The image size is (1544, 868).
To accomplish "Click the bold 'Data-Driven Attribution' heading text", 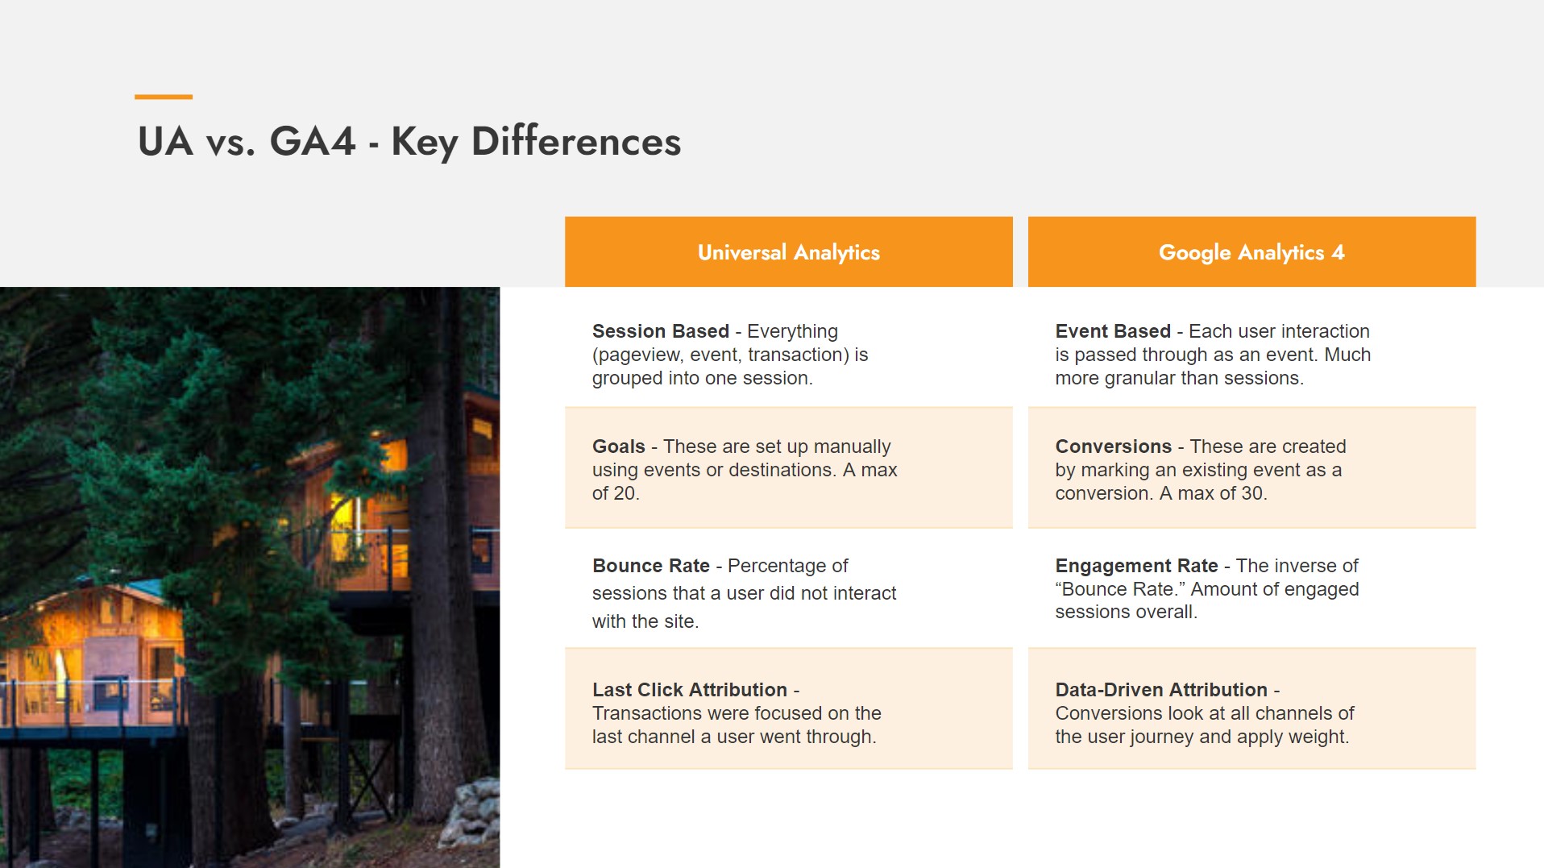I will [1160, 690].
